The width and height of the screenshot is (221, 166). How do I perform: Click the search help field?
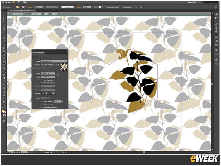coord(210,2)
